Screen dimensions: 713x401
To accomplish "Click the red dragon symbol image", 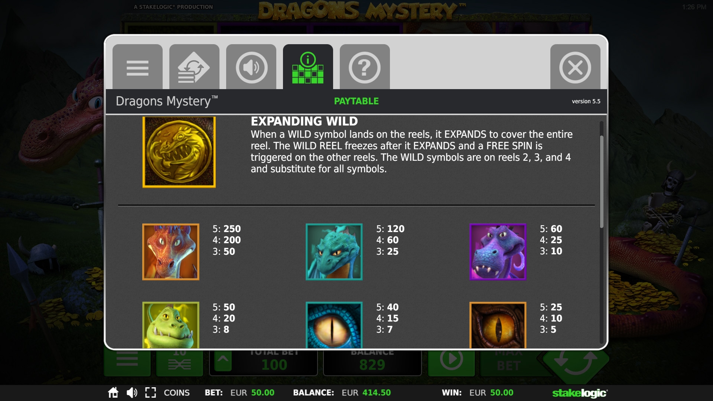I will pos(171,252).
